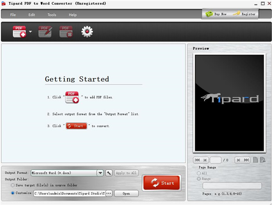Select the Customize output folder radio button
This screenshot has height=205, width=272.
[x=13, y=193]
